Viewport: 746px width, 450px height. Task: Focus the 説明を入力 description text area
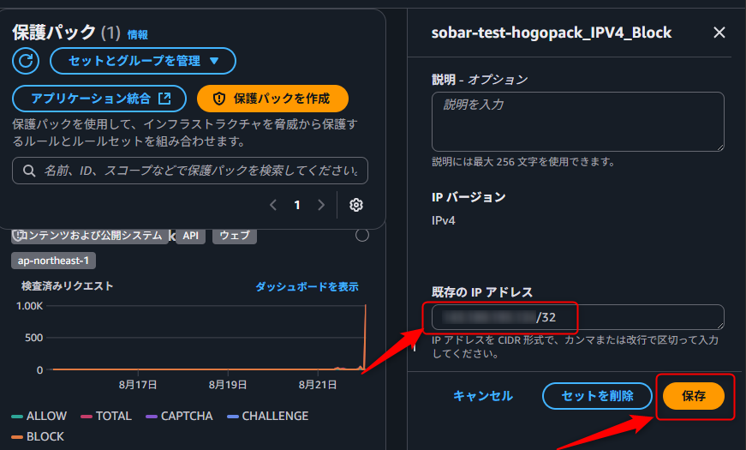click(x=577, y=121)
